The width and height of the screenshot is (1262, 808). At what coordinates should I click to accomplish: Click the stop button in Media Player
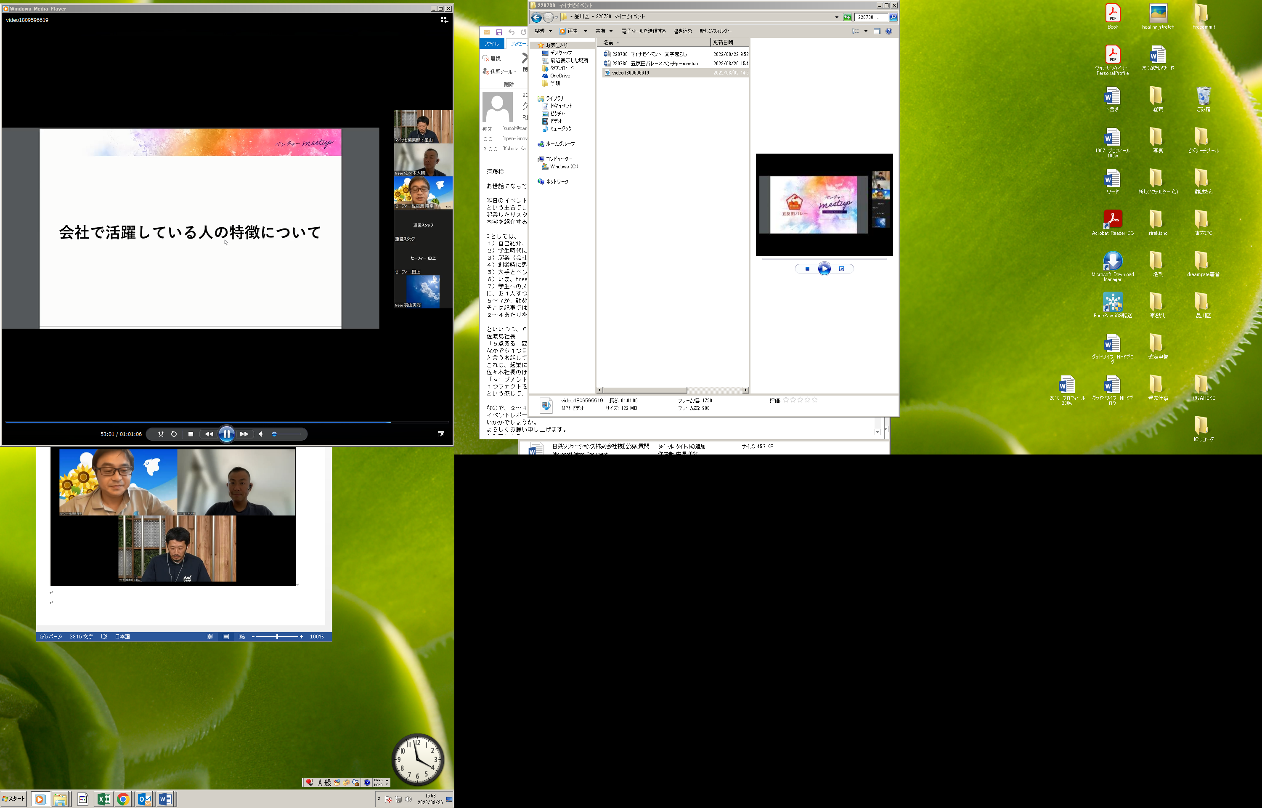pos(190,434)
